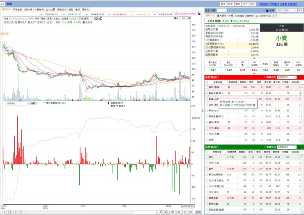
Task: Click the 顯示 count field showing 275
Action: tap(184, 18)
